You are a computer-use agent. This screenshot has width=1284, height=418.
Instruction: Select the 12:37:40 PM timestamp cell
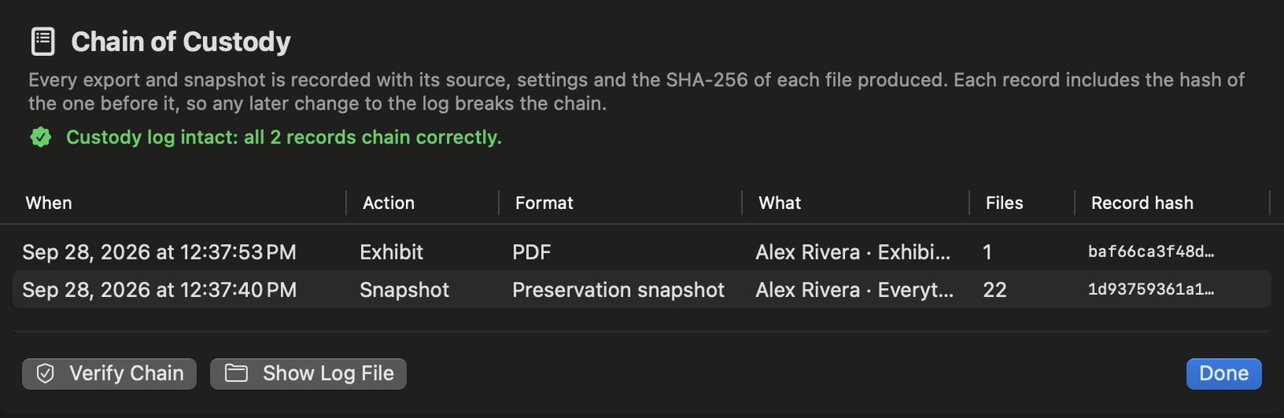coord(160,290)
